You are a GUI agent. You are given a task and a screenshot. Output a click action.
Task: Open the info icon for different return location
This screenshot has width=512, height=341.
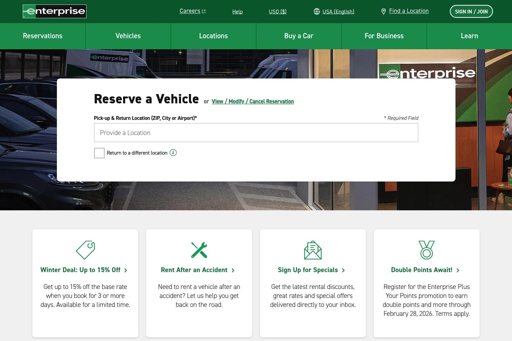click(x=173, y=153)
